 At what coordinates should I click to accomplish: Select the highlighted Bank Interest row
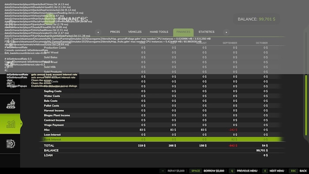162,139
